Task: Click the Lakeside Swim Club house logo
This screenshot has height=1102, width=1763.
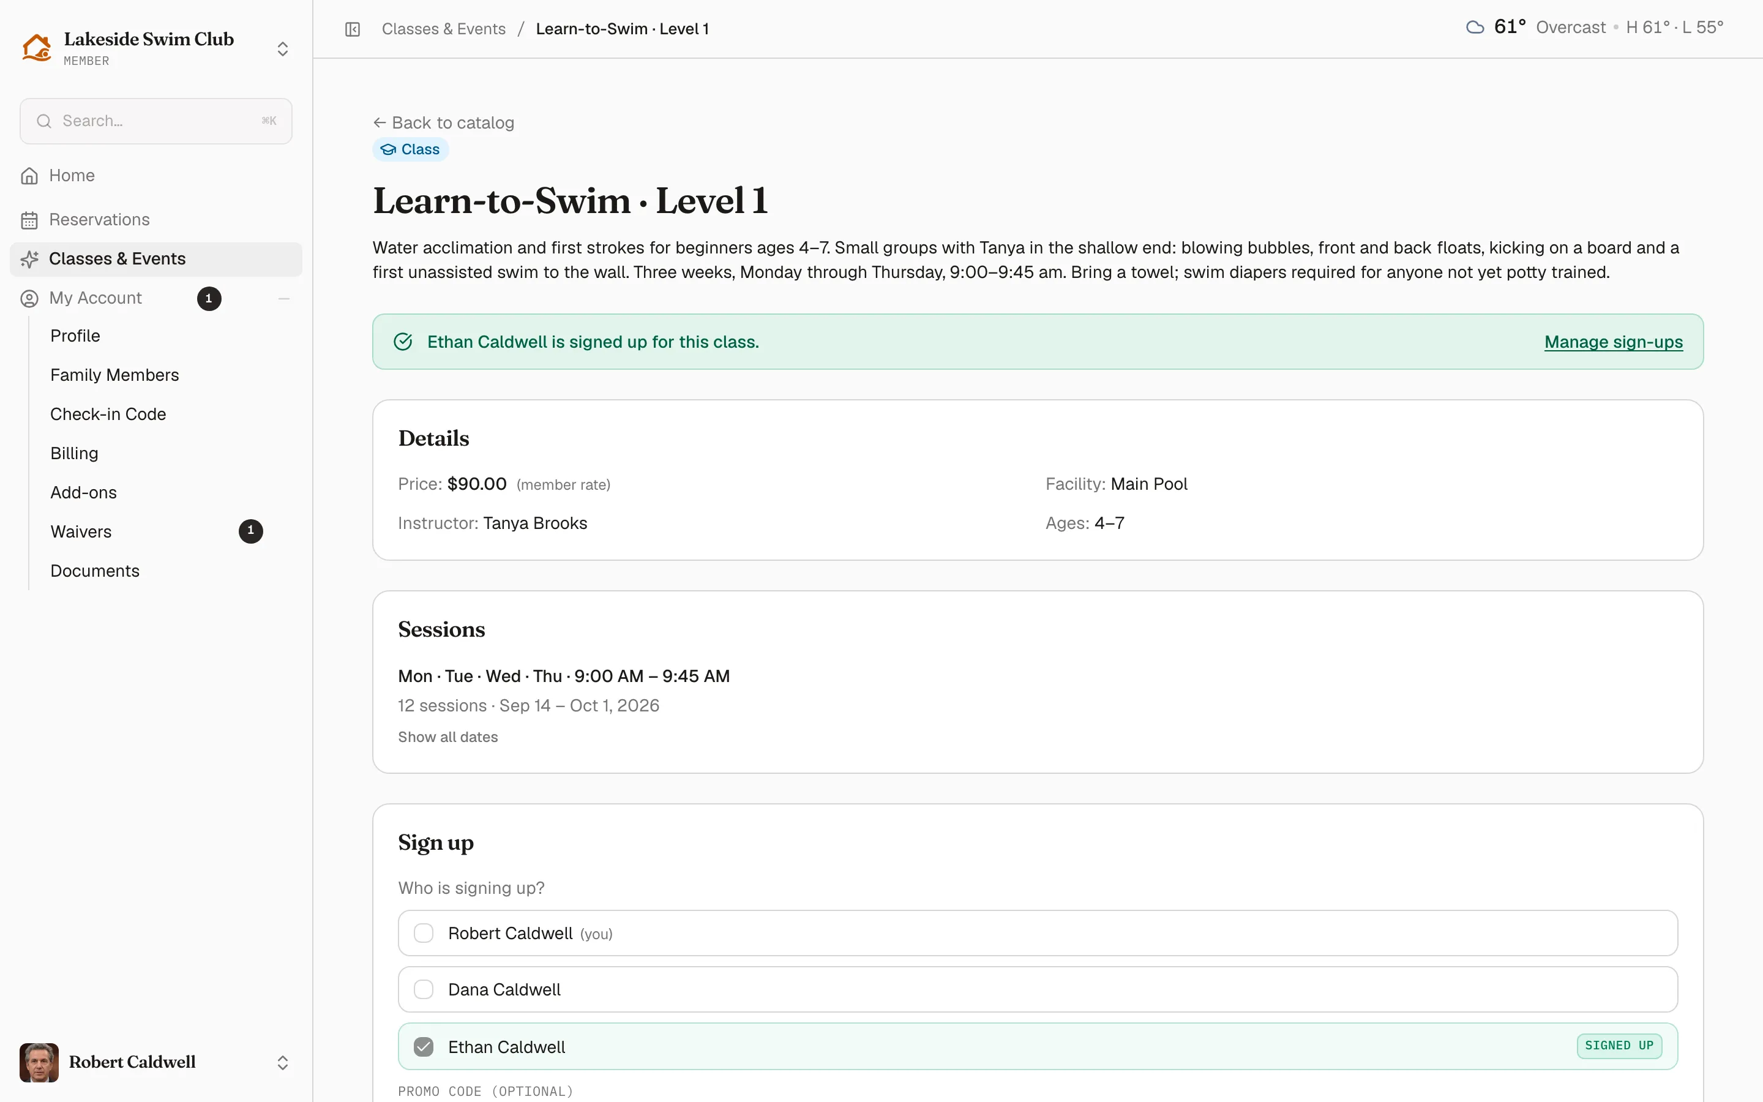Action: pos(37,48)
